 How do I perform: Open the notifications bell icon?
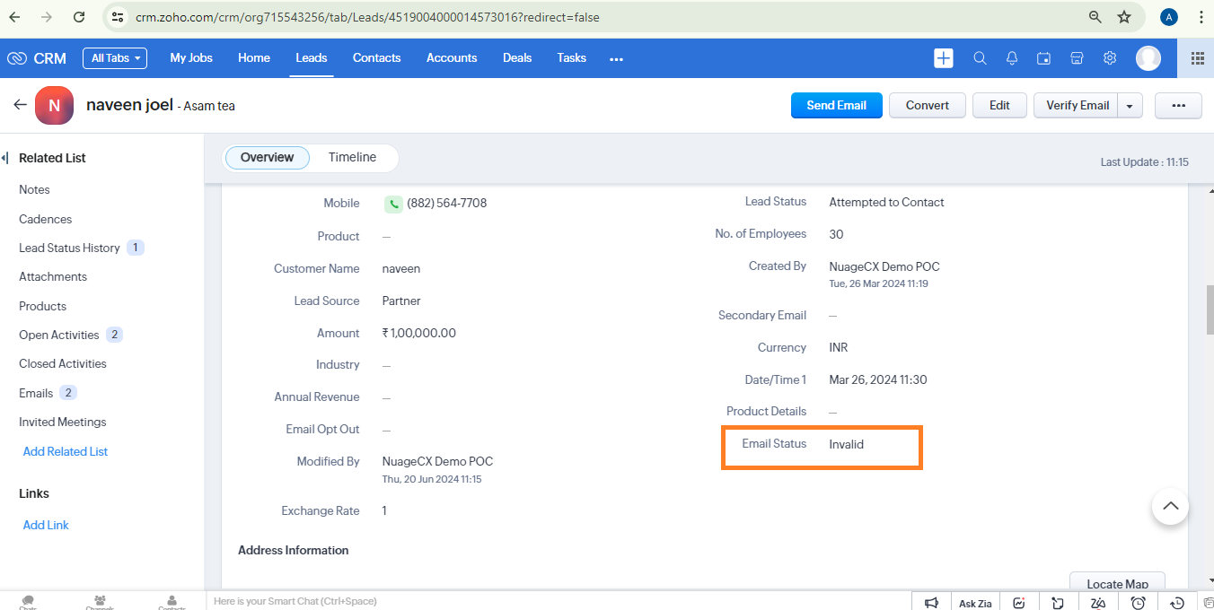click(1012, 58)
